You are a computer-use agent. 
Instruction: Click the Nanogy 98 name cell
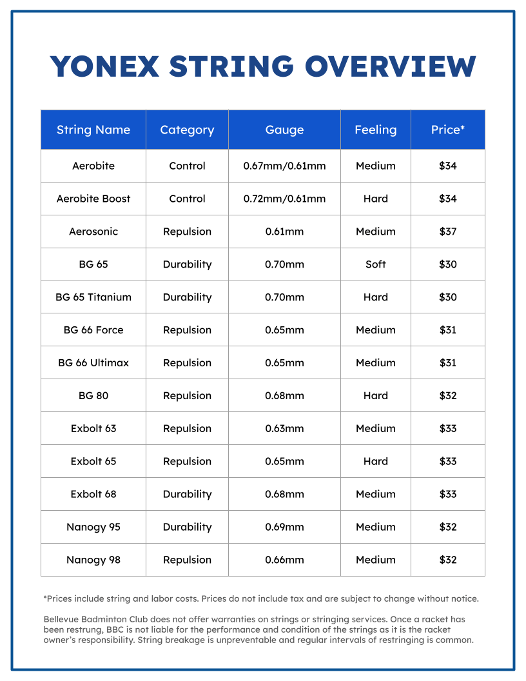point(93,560)
